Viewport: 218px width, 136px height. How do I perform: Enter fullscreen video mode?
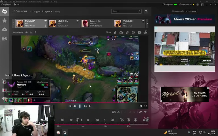point(145,106)
